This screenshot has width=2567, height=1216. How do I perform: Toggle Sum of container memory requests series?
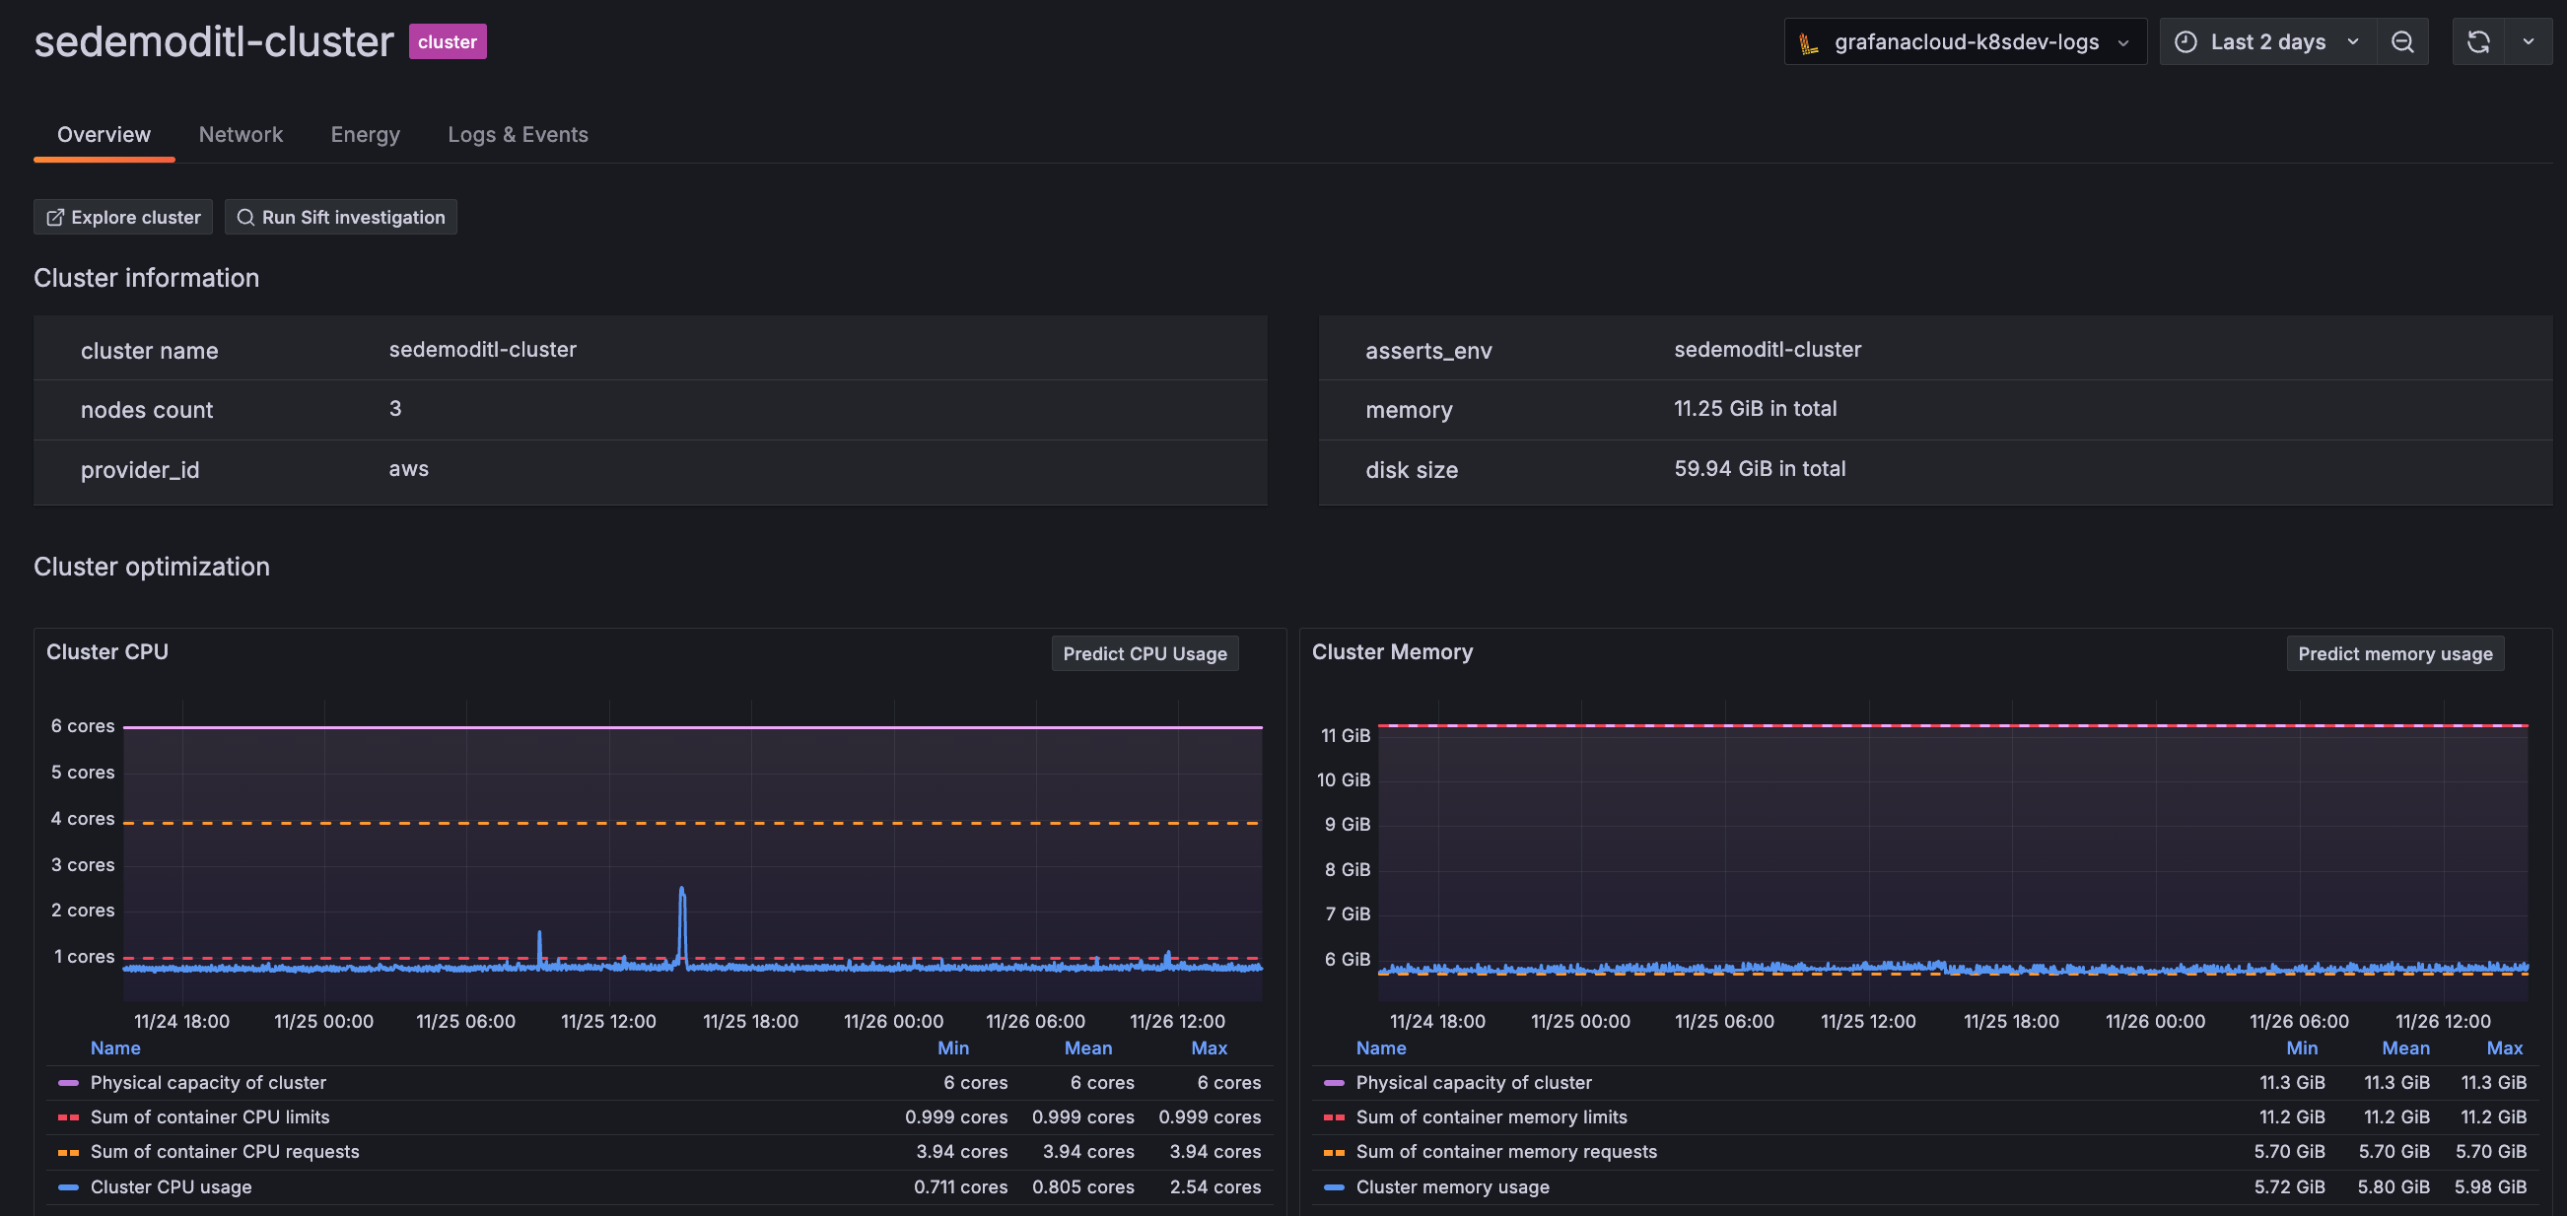click(1505, 1151)
